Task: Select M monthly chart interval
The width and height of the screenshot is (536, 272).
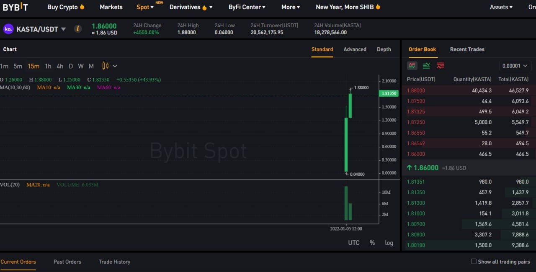Action: [91, 66]
